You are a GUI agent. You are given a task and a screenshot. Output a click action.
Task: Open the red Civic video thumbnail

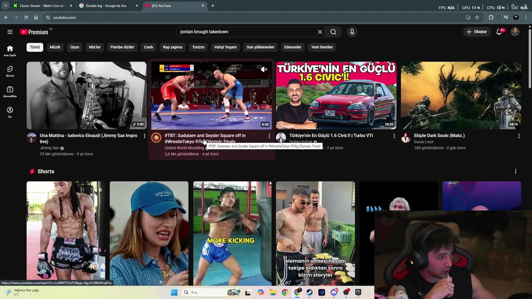coord(336,96)
